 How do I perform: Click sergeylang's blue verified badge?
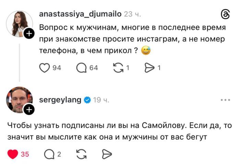[x=87, y=100]
